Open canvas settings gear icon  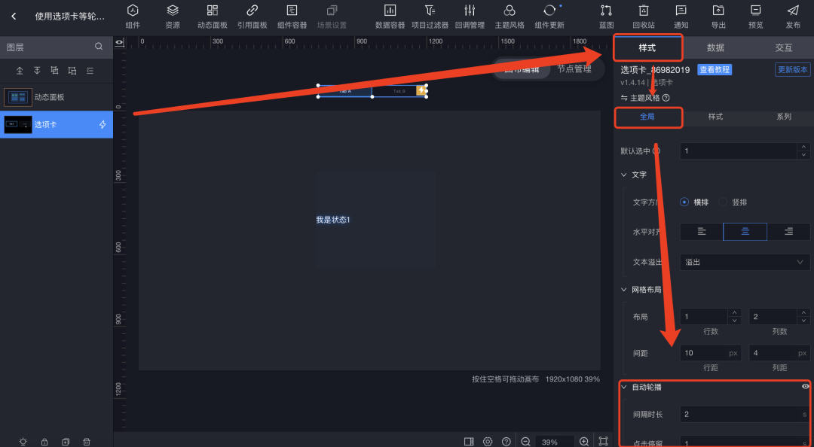tap(488, 441)
